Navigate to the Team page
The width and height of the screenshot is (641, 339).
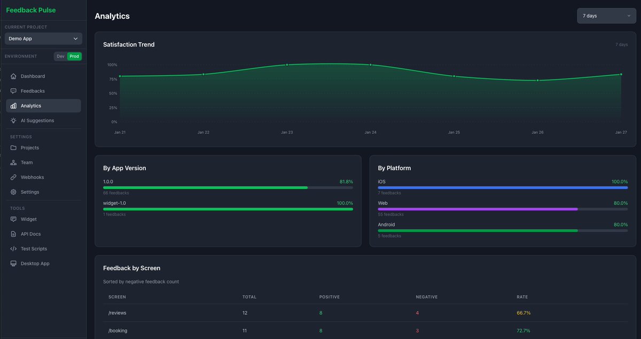43,162
